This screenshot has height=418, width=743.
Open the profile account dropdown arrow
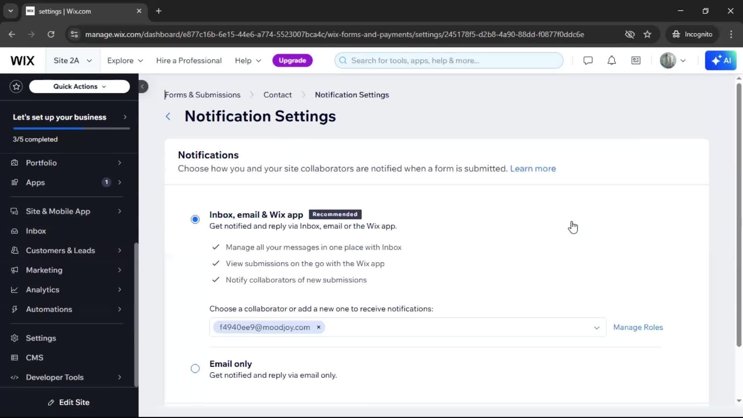pyautogui.click(x=683, y=61)
